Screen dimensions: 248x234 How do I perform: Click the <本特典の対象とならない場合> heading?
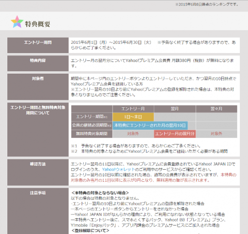pyautogui.click(x=100, y=193)
